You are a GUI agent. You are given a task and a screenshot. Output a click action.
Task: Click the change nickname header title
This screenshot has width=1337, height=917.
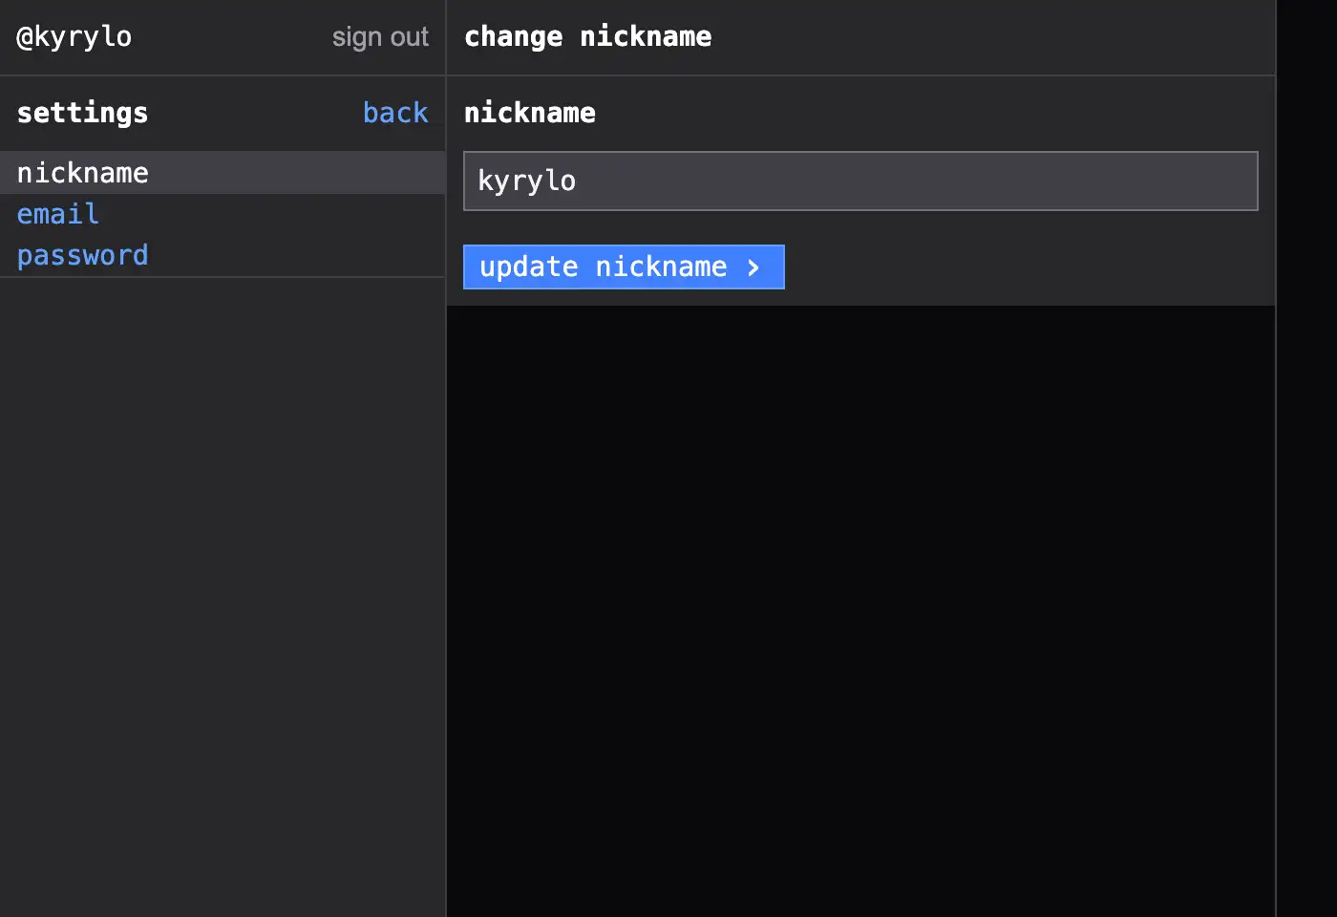(587, 36)
